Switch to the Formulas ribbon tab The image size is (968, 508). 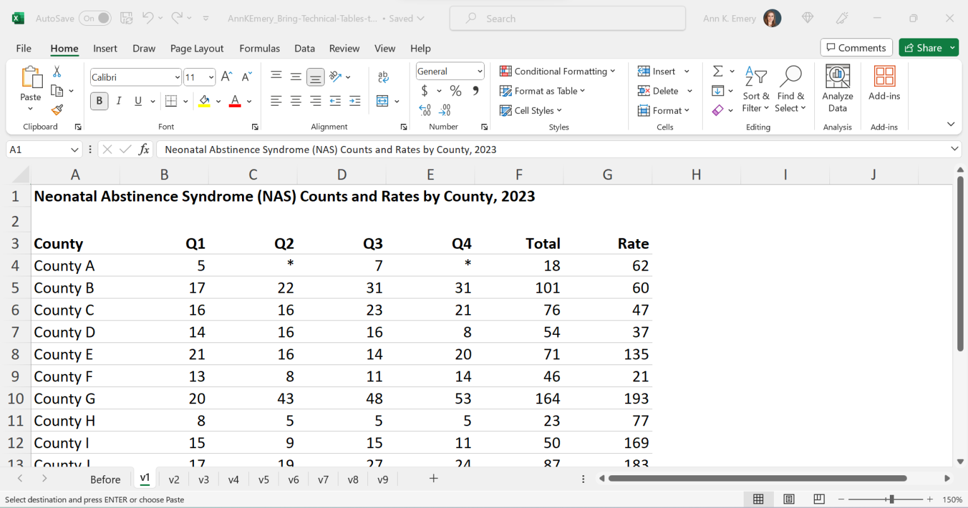(259, 48)
